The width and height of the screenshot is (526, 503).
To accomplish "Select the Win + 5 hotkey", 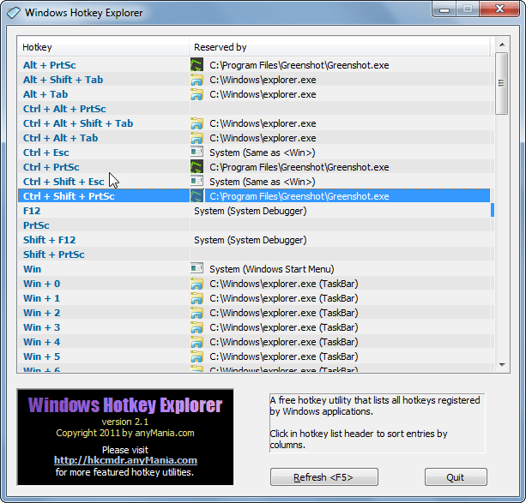I will pyautogui.click(x=41, y=356).
